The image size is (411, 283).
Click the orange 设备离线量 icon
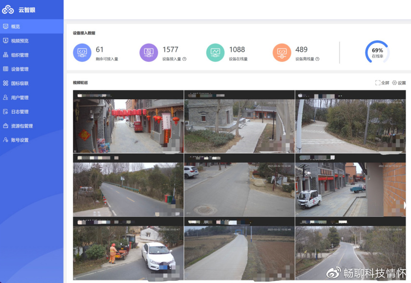pyautogui.click(x=282, y=53)
